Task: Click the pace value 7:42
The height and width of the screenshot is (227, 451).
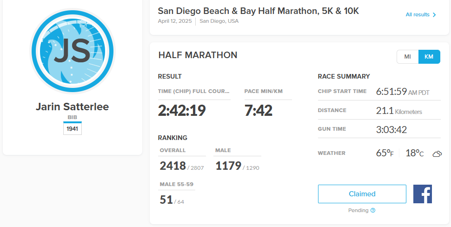Action: tap(259, 111)
